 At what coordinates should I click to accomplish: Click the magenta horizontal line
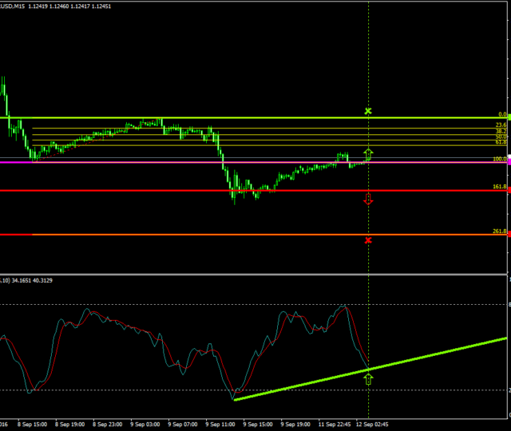point(160,162)
